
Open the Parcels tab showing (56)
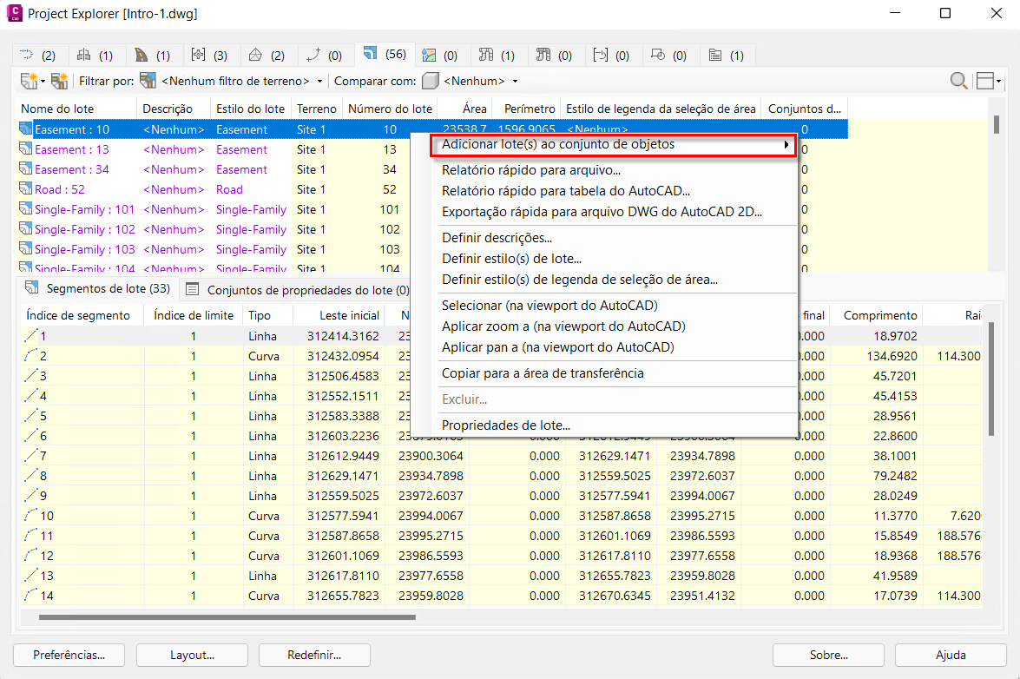pyautogui.click(x=385, y=55)
